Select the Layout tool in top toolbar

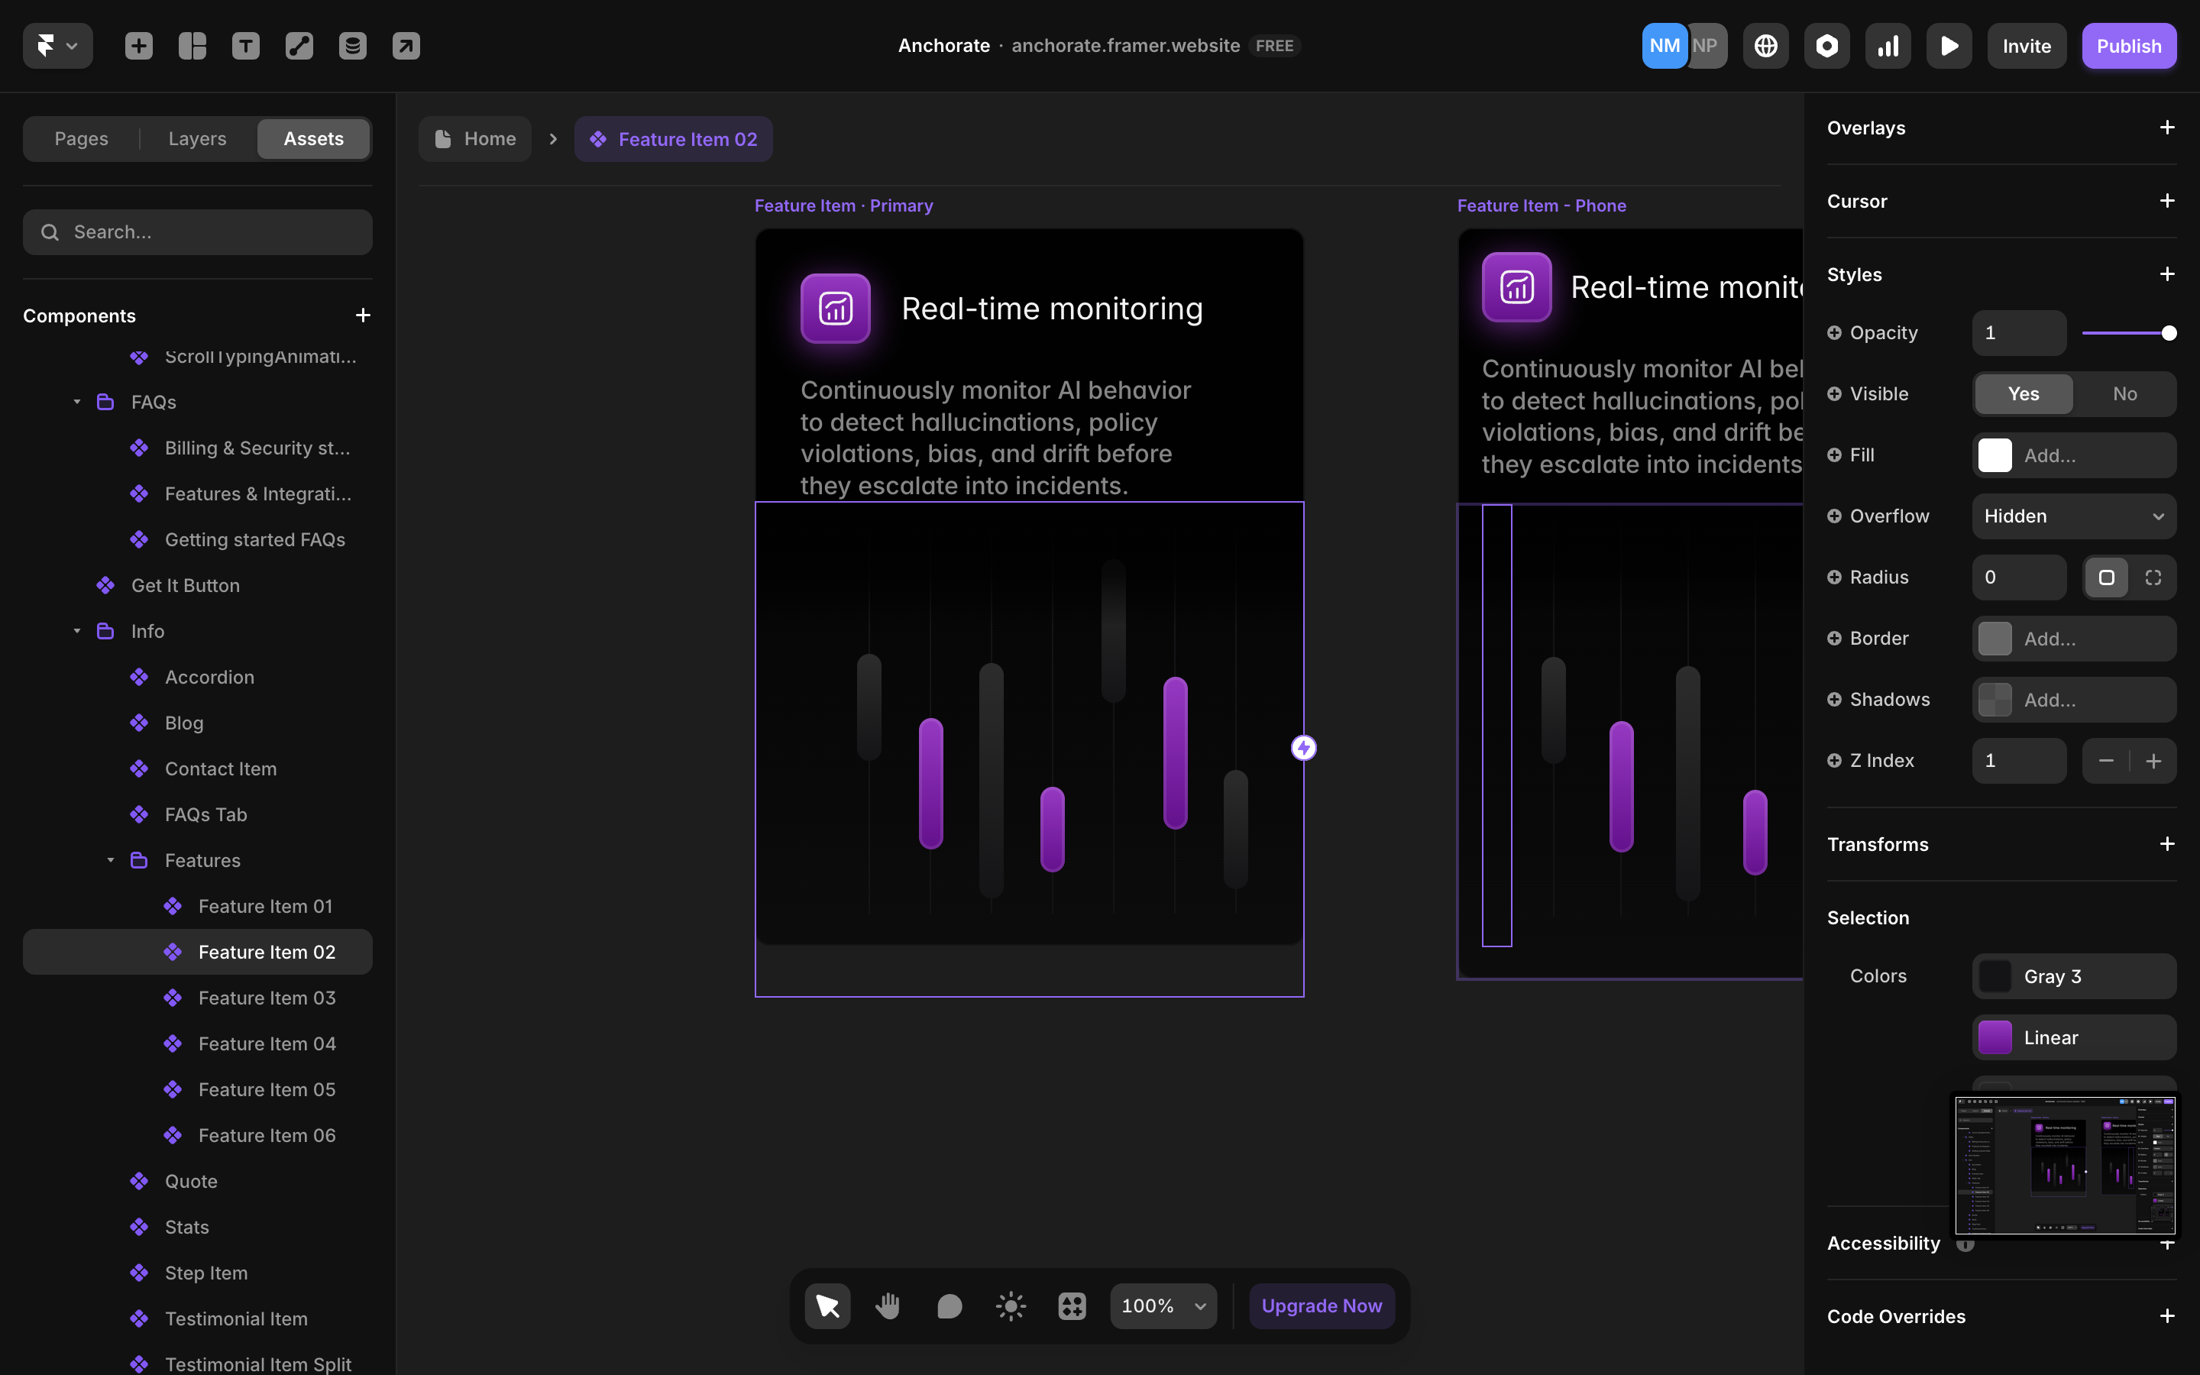tap(192, 46)
